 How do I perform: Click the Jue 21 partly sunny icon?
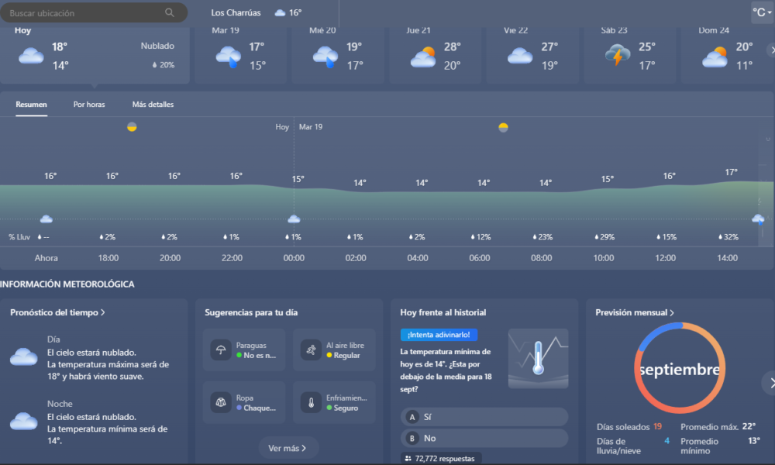coord(423,57)
